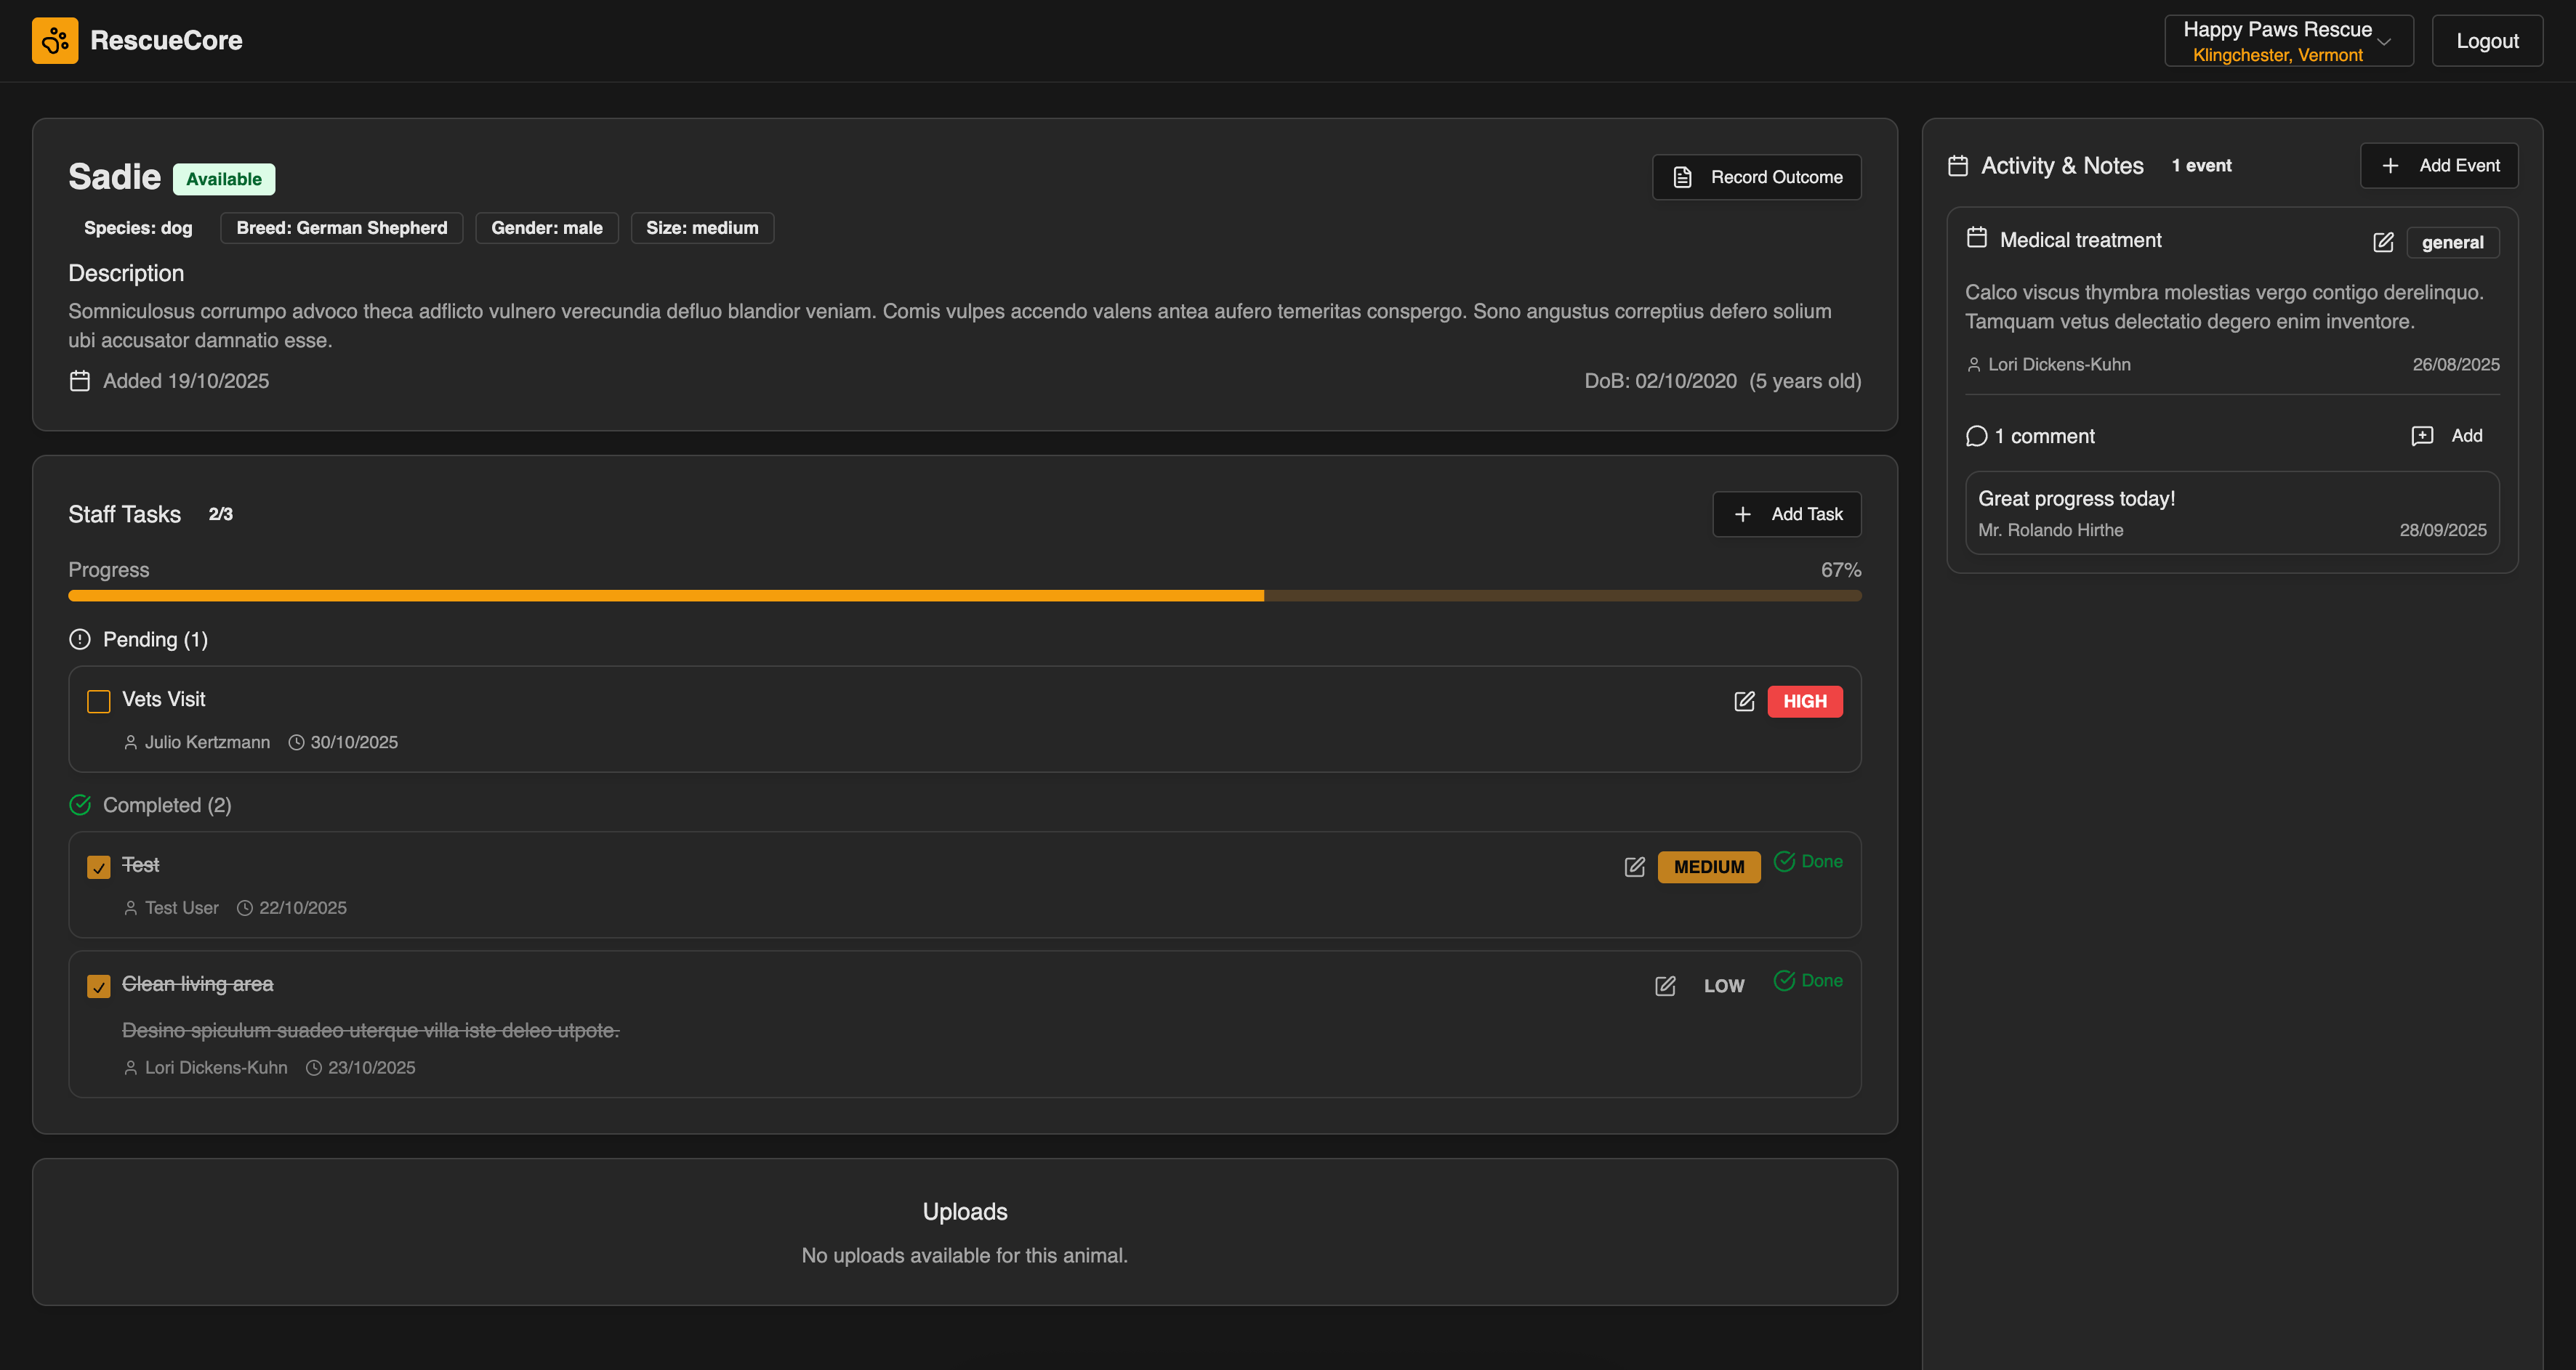Collapse the Pending tasks section
The width and height of the screenshot is (2576, 1370).
pos(138,639)
